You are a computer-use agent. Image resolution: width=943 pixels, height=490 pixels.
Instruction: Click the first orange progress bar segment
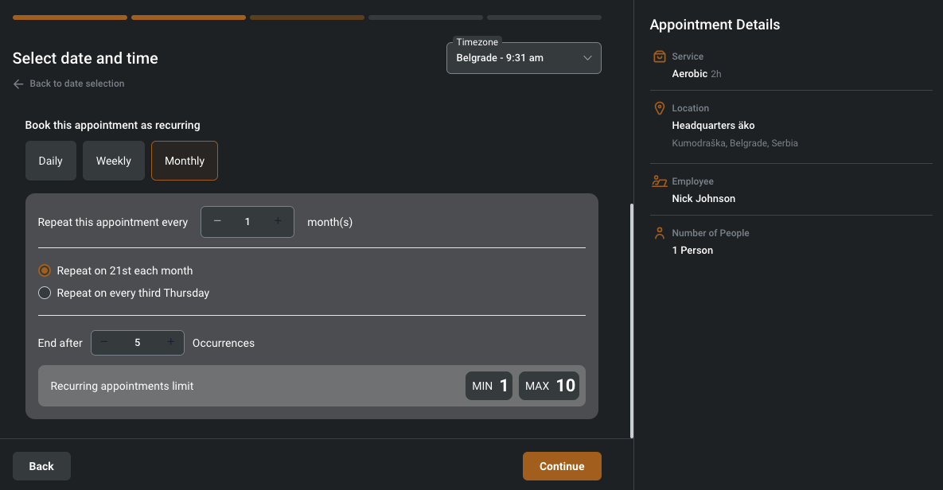(x=69, y=17)
